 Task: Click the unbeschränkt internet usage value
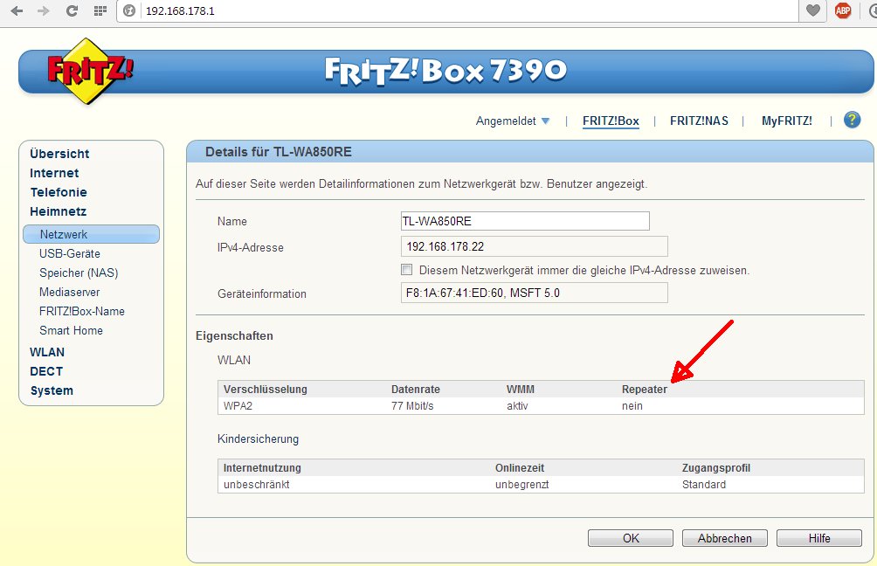(x=256, y=485)
